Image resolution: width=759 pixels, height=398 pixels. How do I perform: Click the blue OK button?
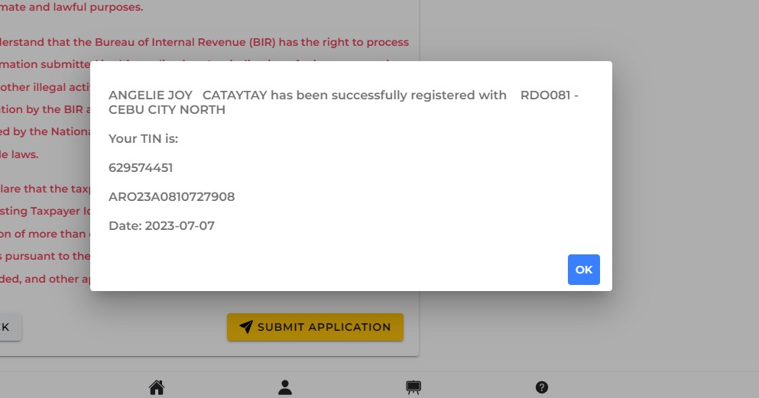tap(583, 270)
